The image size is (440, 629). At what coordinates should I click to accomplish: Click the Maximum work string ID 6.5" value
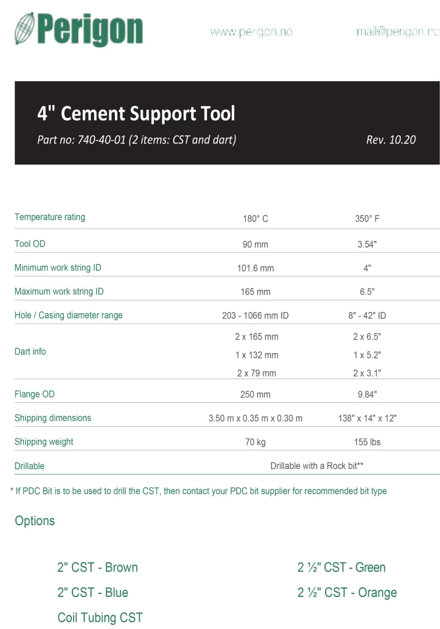coord(367,292)
